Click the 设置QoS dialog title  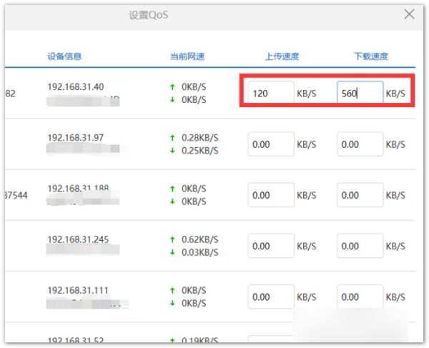[149, 14]
